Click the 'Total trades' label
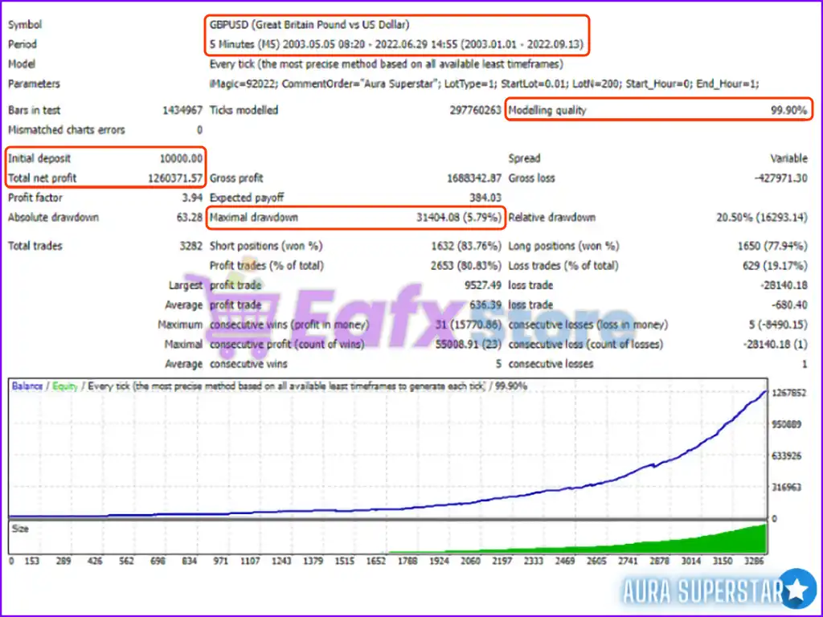 click(x=35, y=246)
